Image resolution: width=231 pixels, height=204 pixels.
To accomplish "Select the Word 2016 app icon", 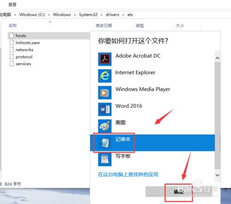I will (x=105, y=109).
